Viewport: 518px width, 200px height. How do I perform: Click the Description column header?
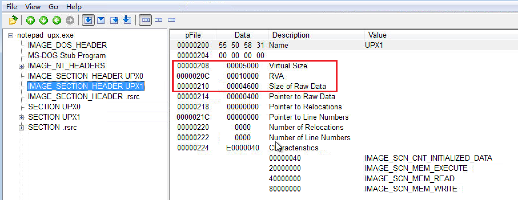pyautogui.click(x=291, y=35)
